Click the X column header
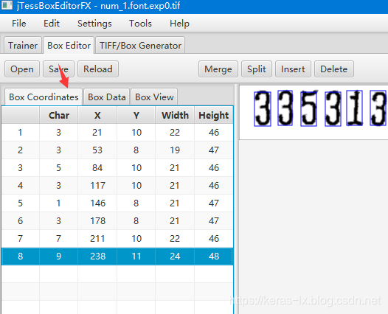Viewport: 388px width, 314px height. [x=97, y=115]
